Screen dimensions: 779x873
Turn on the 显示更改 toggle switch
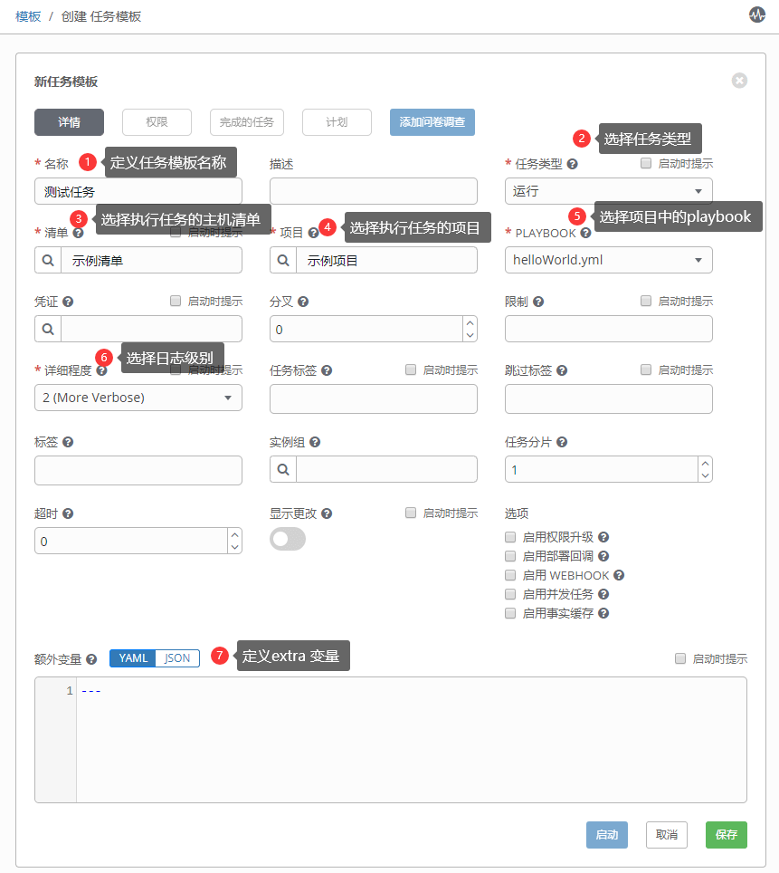click(x=288, y=539)
